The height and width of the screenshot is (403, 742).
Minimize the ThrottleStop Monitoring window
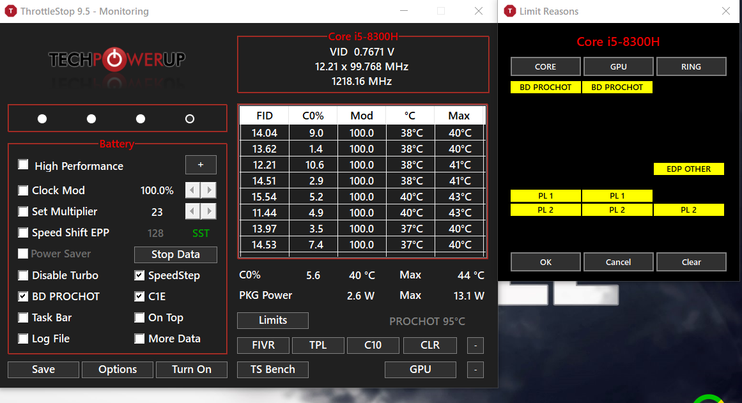pos(404,11)
